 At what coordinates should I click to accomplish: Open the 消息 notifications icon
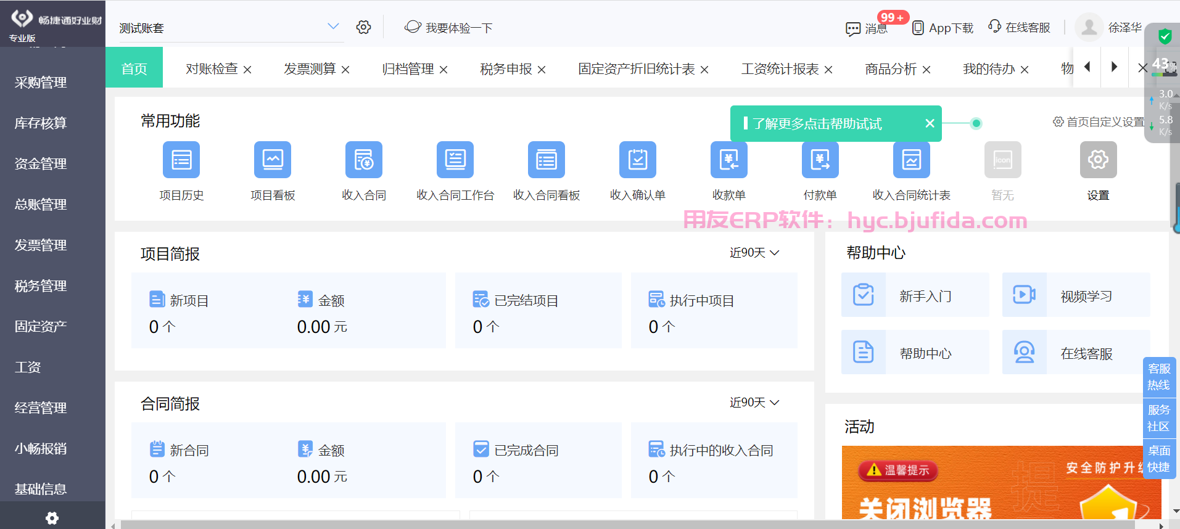tap(853, 28)
